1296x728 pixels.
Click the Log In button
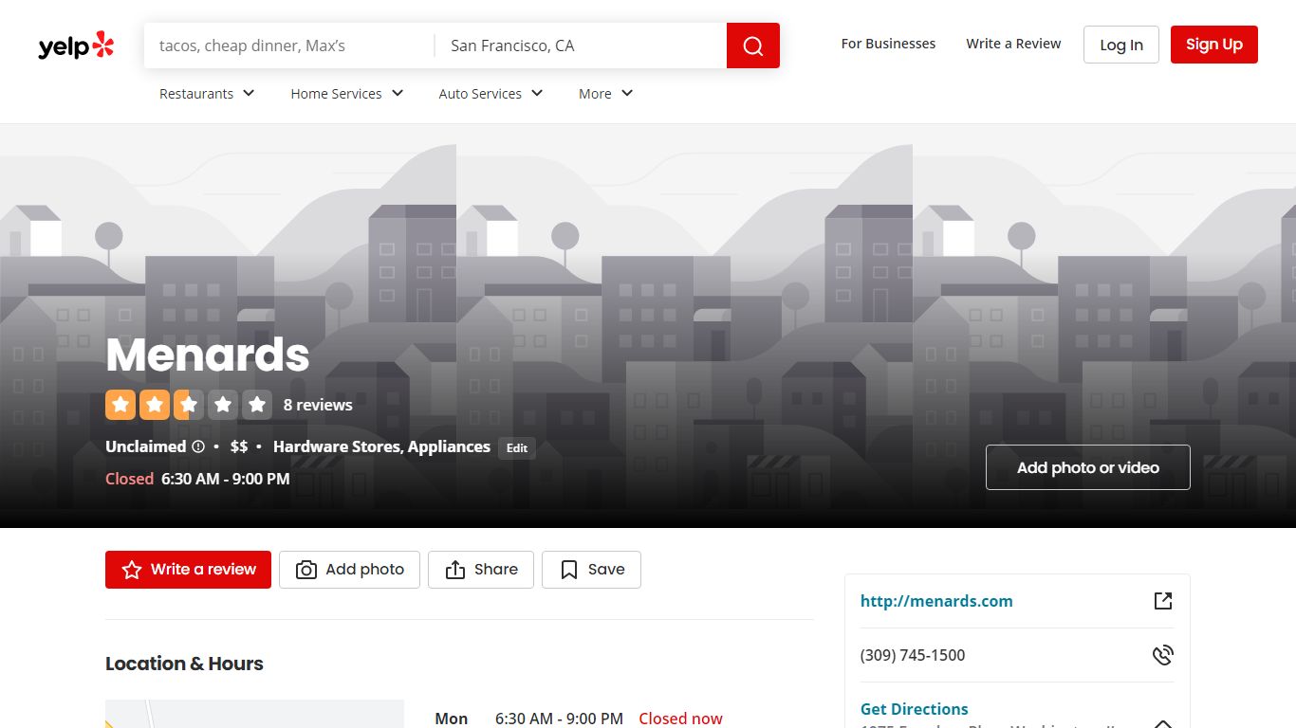[1121, 45]
